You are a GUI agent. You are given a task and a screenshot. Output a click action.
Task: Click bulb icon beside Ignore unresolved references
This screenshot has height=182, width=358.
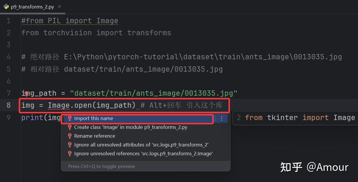click(x=70, y=154)
